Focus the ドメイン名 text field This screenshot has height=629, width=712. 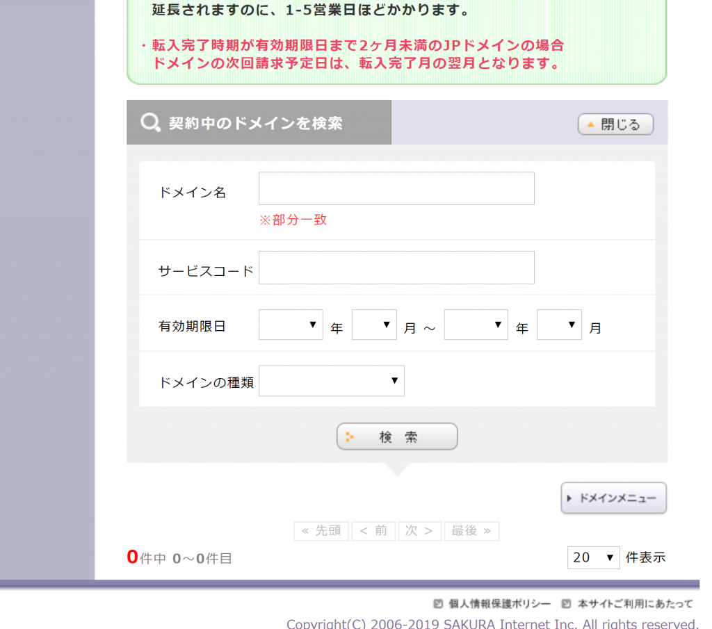pos(396,188)
